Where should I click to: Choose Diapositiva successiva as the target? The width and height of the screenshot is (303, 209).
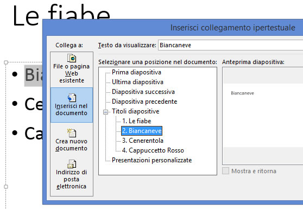click(143, 92)
